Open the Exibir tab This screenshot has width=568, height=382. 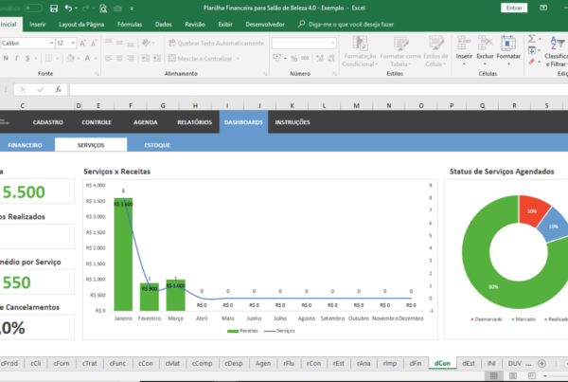(225, 25)
